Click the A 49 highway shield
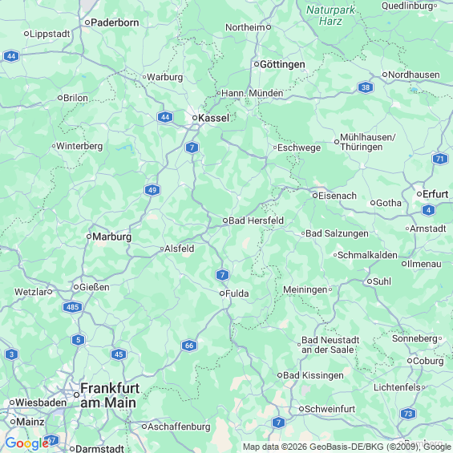 tap(152, 190)
